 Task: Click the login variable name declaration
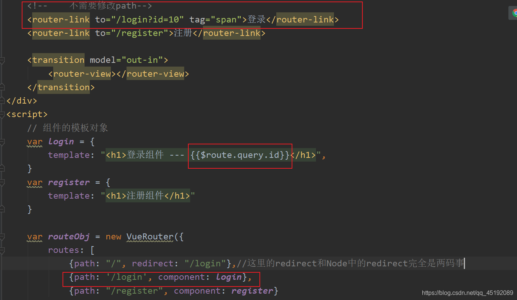tap(61, 142)
